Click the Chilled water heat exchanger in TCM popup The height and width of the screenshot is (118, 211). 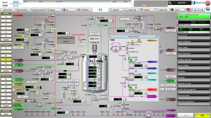[x=131, y=65]
